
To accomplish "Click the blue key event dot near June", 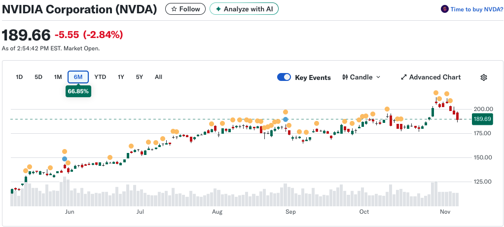I will 65,159.
